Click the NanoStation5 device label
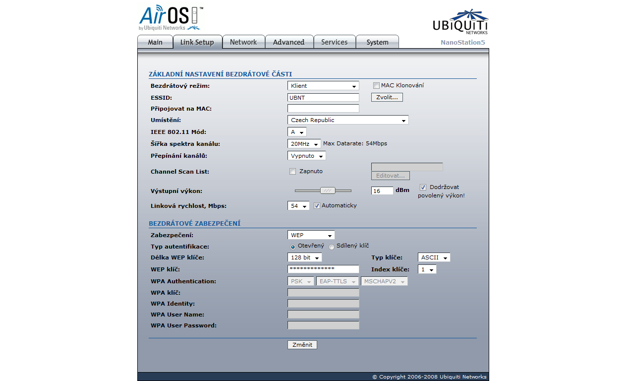Image resolution: width=626 pixels, height=381 pixels. pyautogui.click(x=463, y=43)
